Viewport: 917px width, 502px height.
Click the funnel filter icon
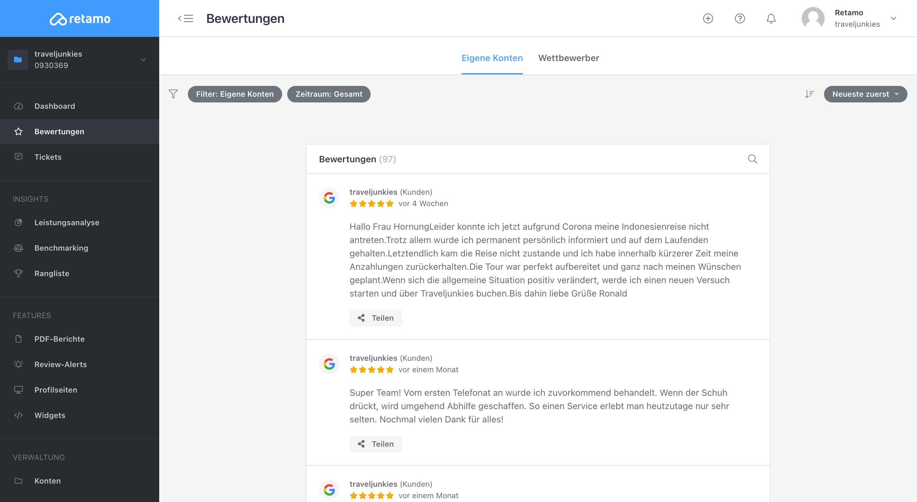click(x=173, y=94)
